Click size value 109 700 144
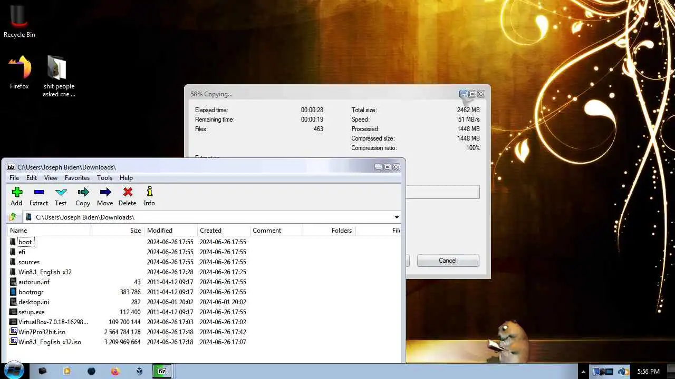 point(124,322)
